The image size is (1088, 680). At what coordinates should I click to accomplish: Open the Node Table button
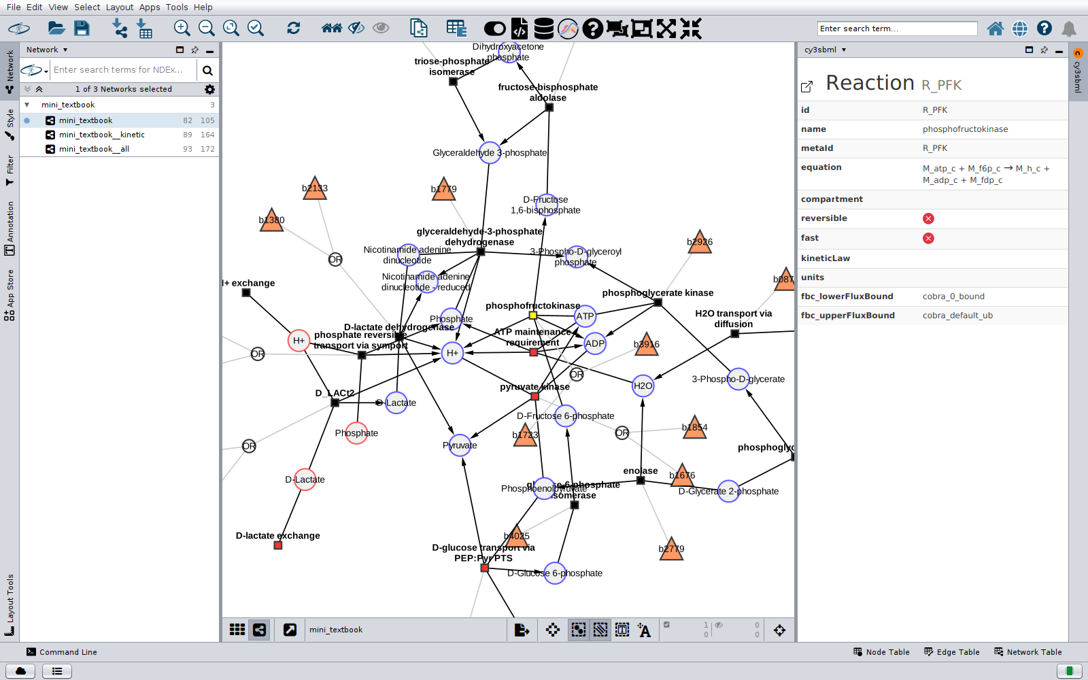coord(881,652)
